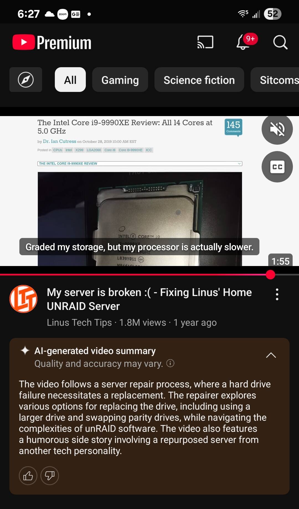Open the My server is broken video title

[x=149, y=299]
